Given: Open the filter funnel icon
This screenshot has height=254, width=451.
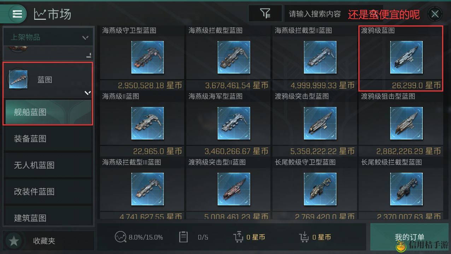Looking at the screenshot, I should click(265, 13).
